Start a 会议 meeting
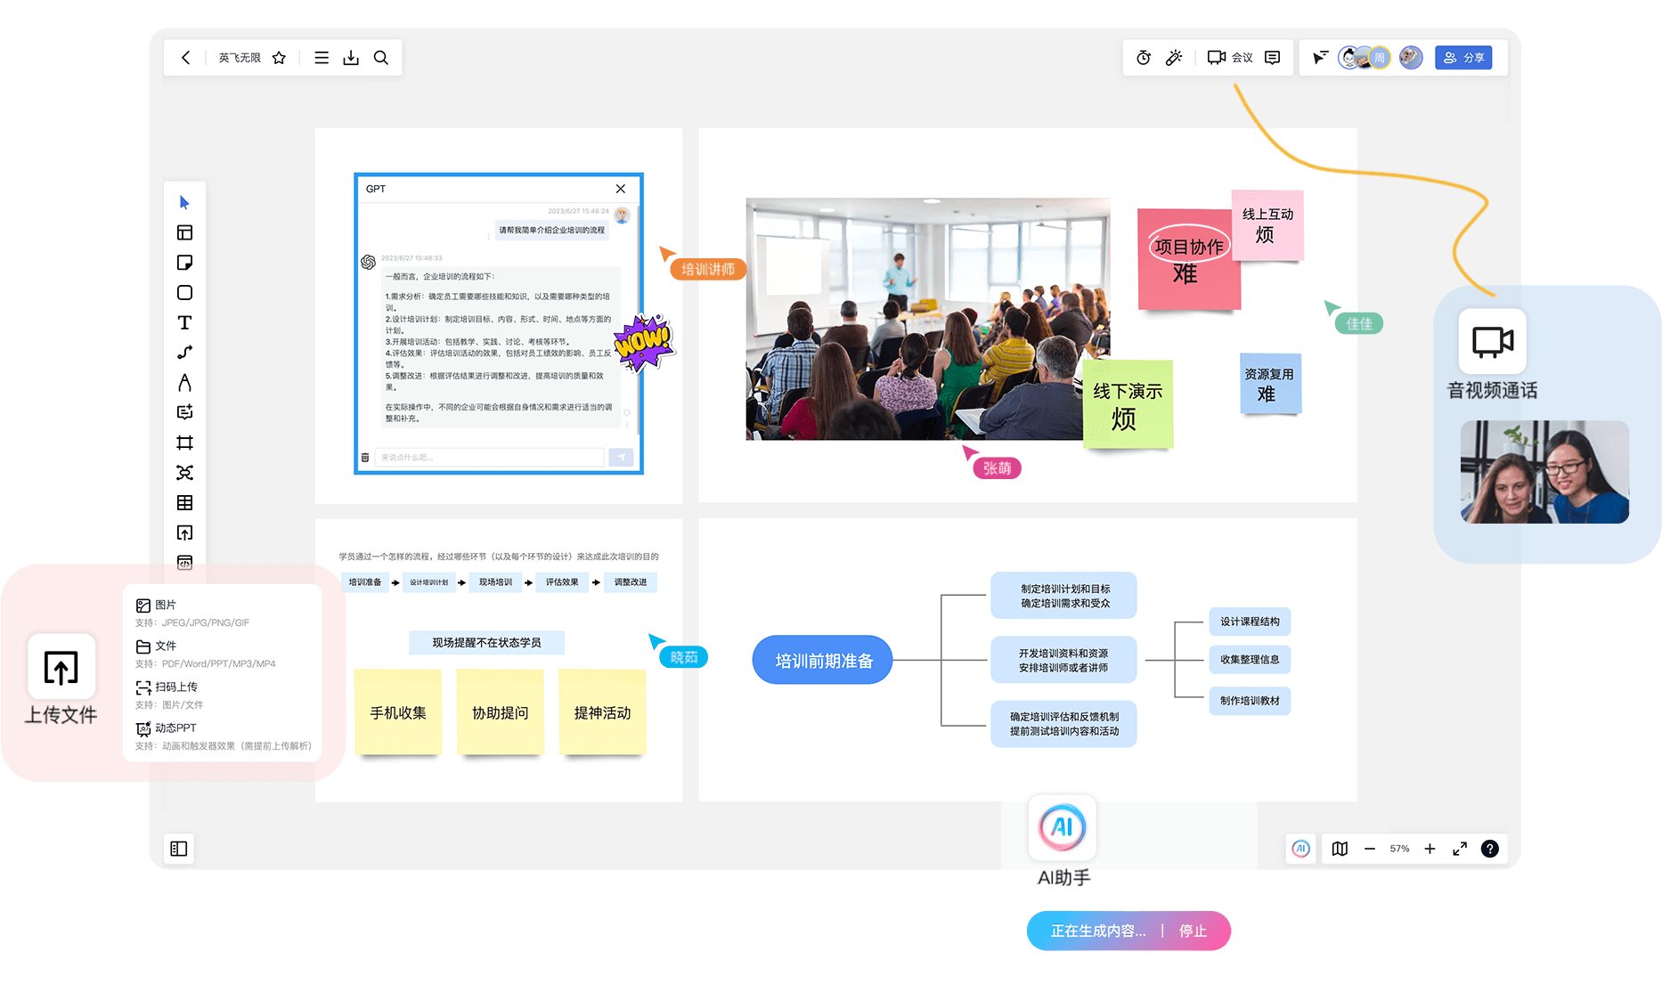This screenshot has width=1662, height=992. click(1230, 58)
